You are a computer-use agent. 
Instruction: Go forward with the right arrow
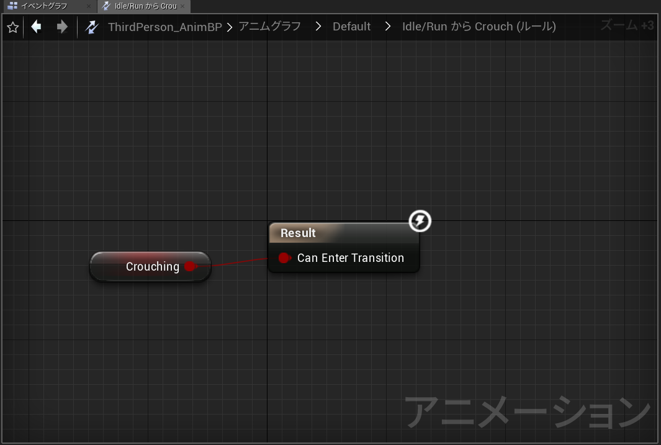(62, 27)
